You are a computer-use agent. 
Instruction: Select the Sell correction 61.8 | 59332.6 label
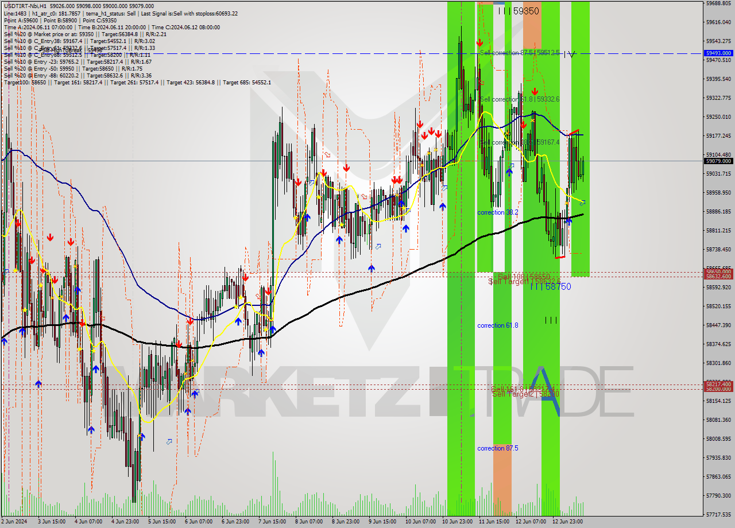[520, 99]
